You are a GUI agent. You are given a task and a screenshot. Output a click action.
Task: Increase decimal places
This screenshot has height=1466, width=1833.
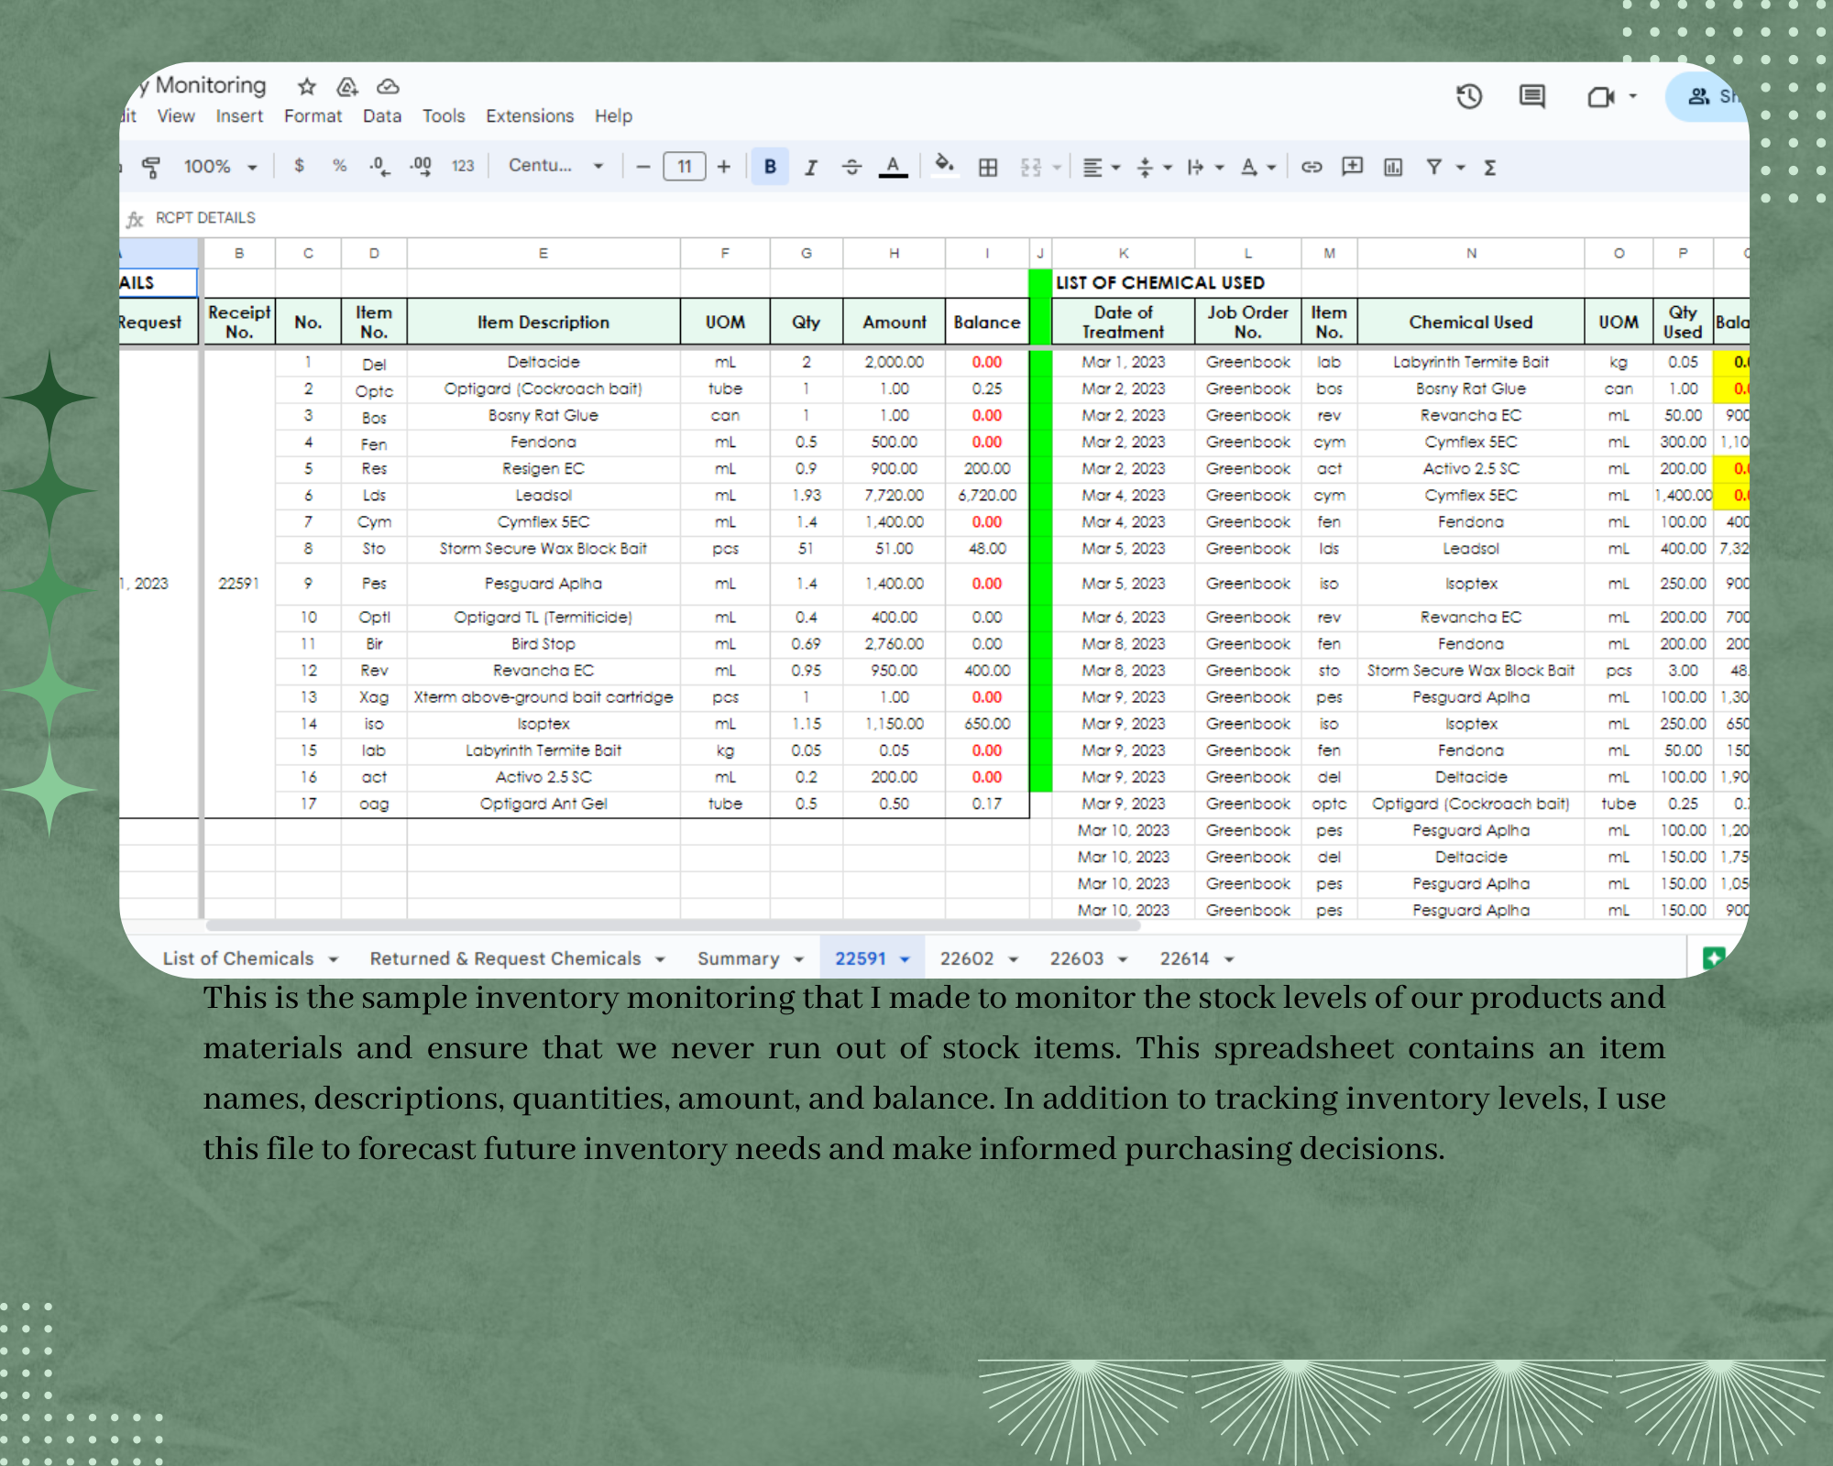(421, 166)
